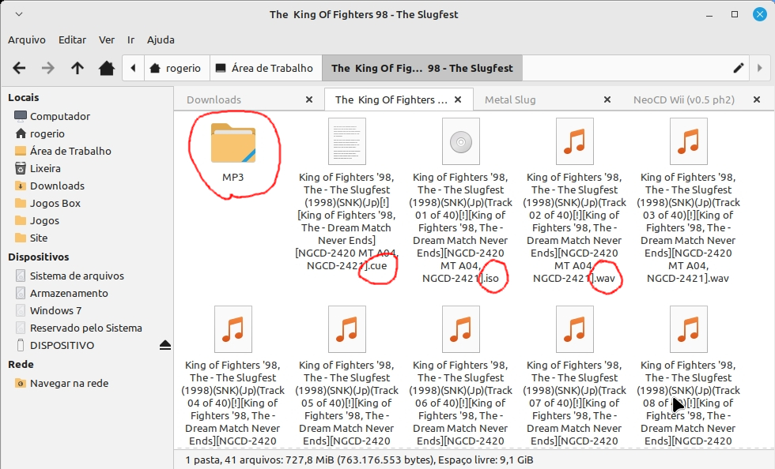Switch to the NeoCD Wii tab
Viewport: 775px width, 469px height.
[x=683, y=99]
